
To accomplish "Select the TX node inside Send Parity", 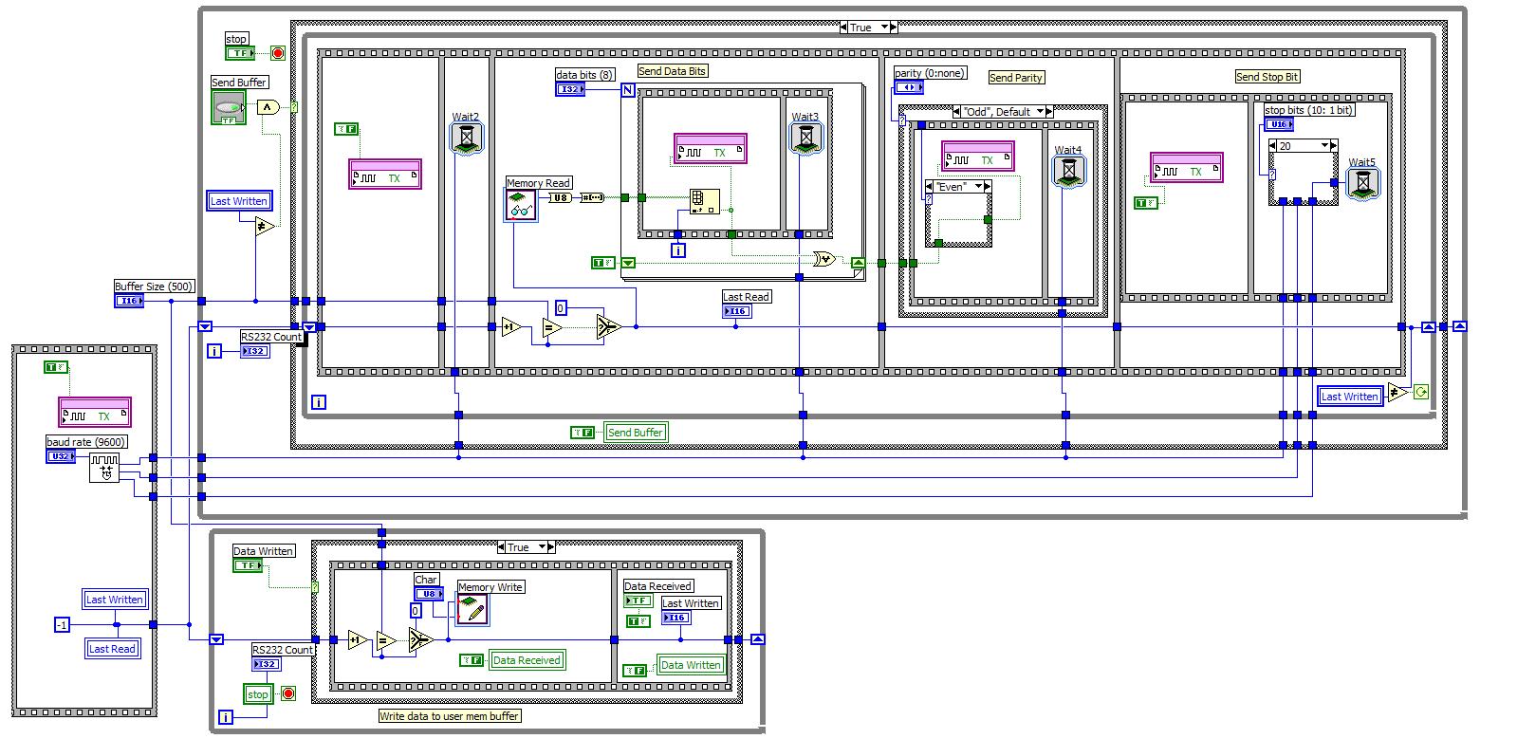I will pyautogui.click(x=978, y=157).
